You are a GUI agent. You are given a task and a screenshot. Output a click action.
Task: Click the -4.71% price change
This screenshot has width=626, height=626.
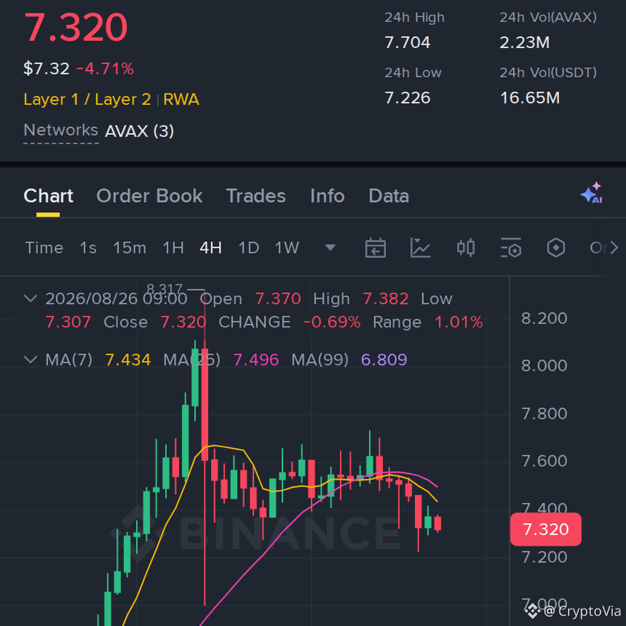click(x=105, y=68)
